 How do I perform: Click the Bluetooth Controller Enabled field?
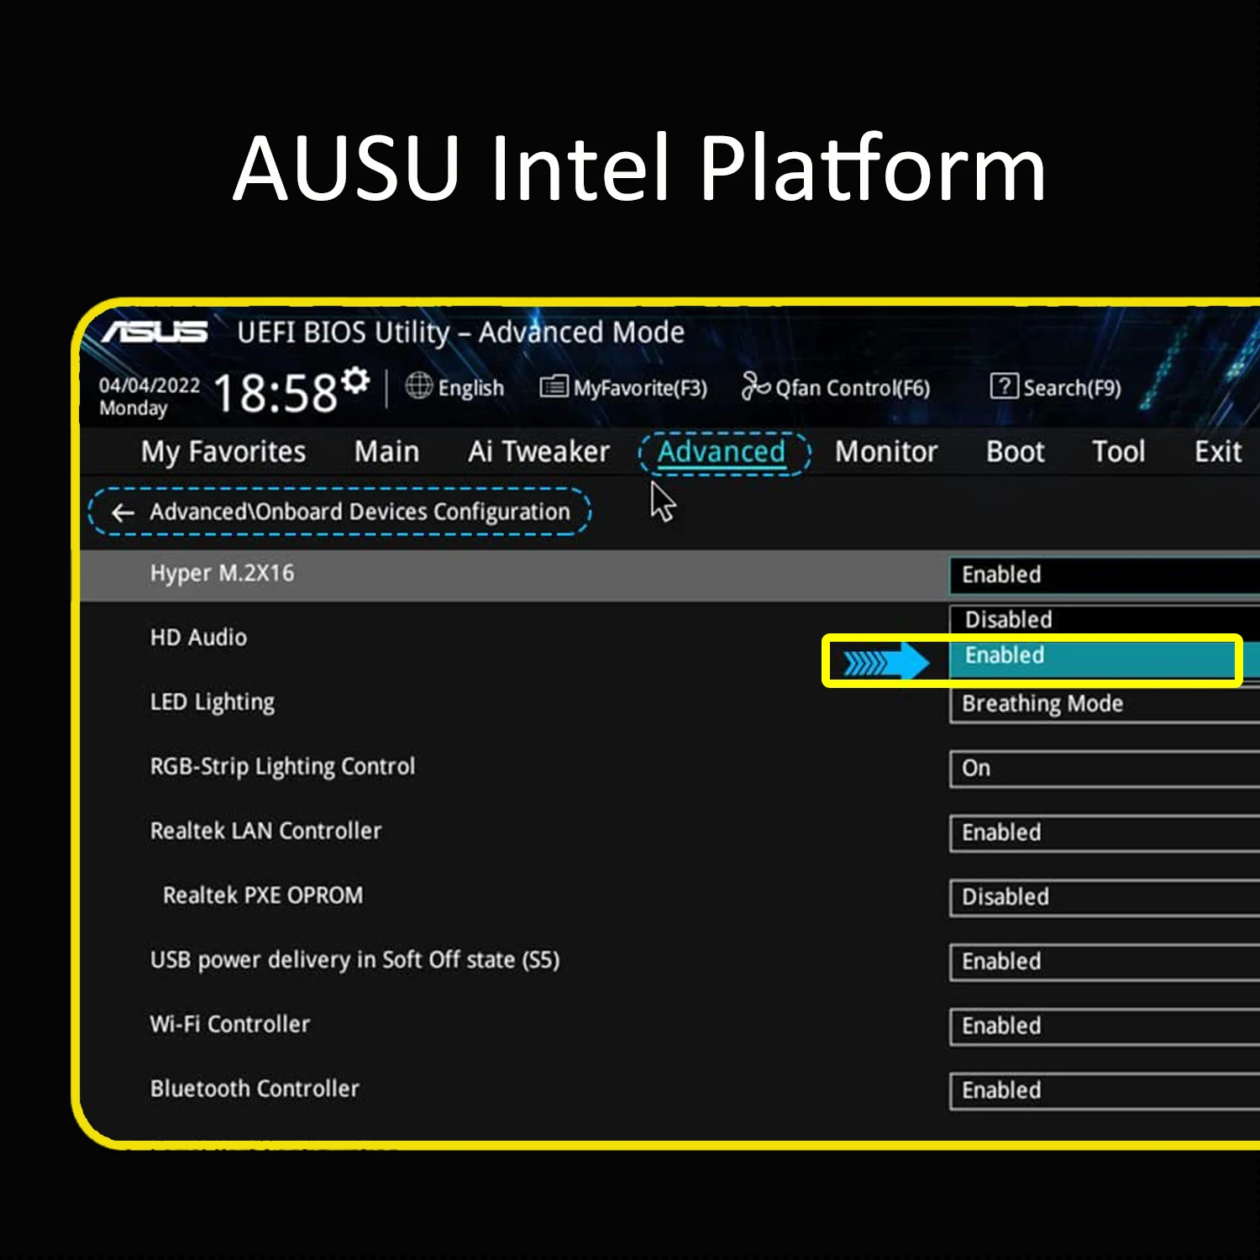[1105, 1091]
